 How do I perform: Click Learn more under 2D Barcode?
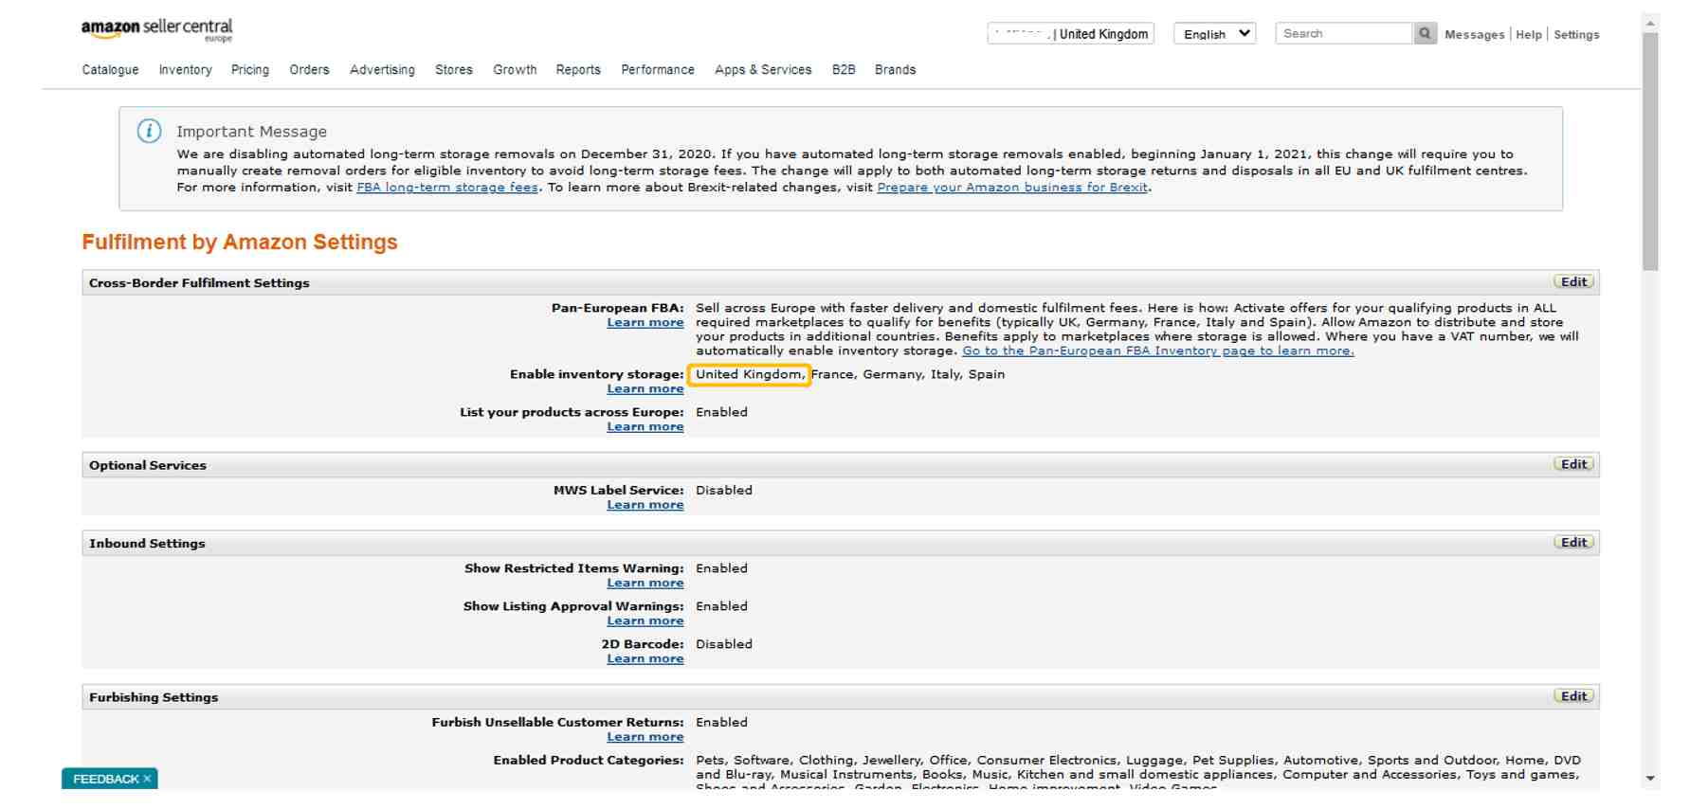[x=645, y=659]
